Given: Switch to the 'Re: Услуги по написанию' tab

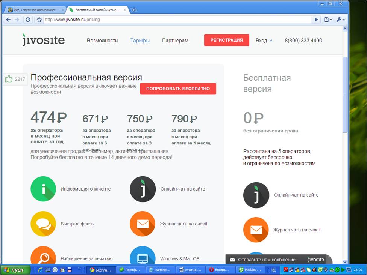Looking at the screenshot, I should pos(36,10).
